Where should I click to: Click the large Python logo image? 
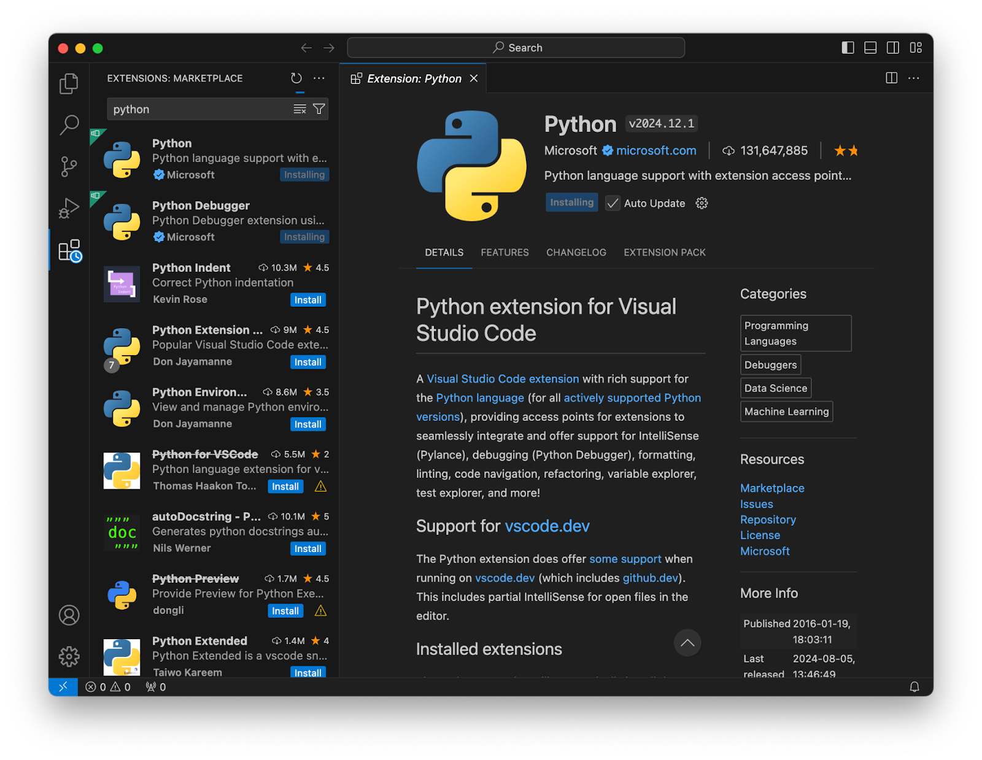tap(471, 166)
